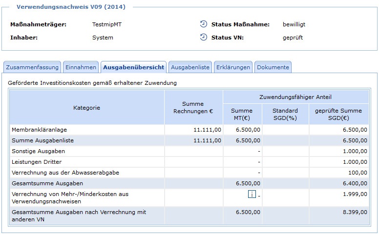This screenshot has width=379, height=235.
Task: Click the Maßnahmeträger label
Action: 38,24
